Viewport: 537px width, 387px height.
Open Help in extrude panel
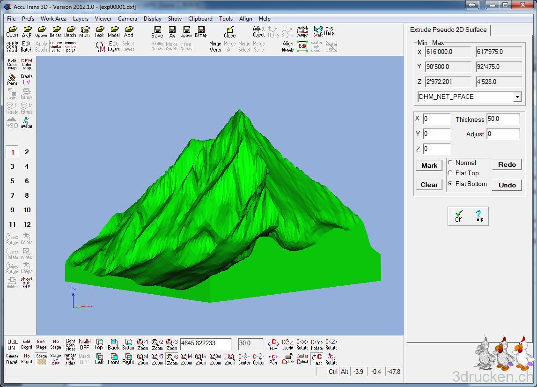pos(478,216)
